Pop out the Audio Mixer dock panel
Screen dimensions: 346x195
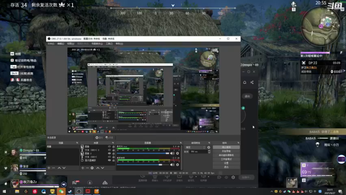tap(181, 143)
